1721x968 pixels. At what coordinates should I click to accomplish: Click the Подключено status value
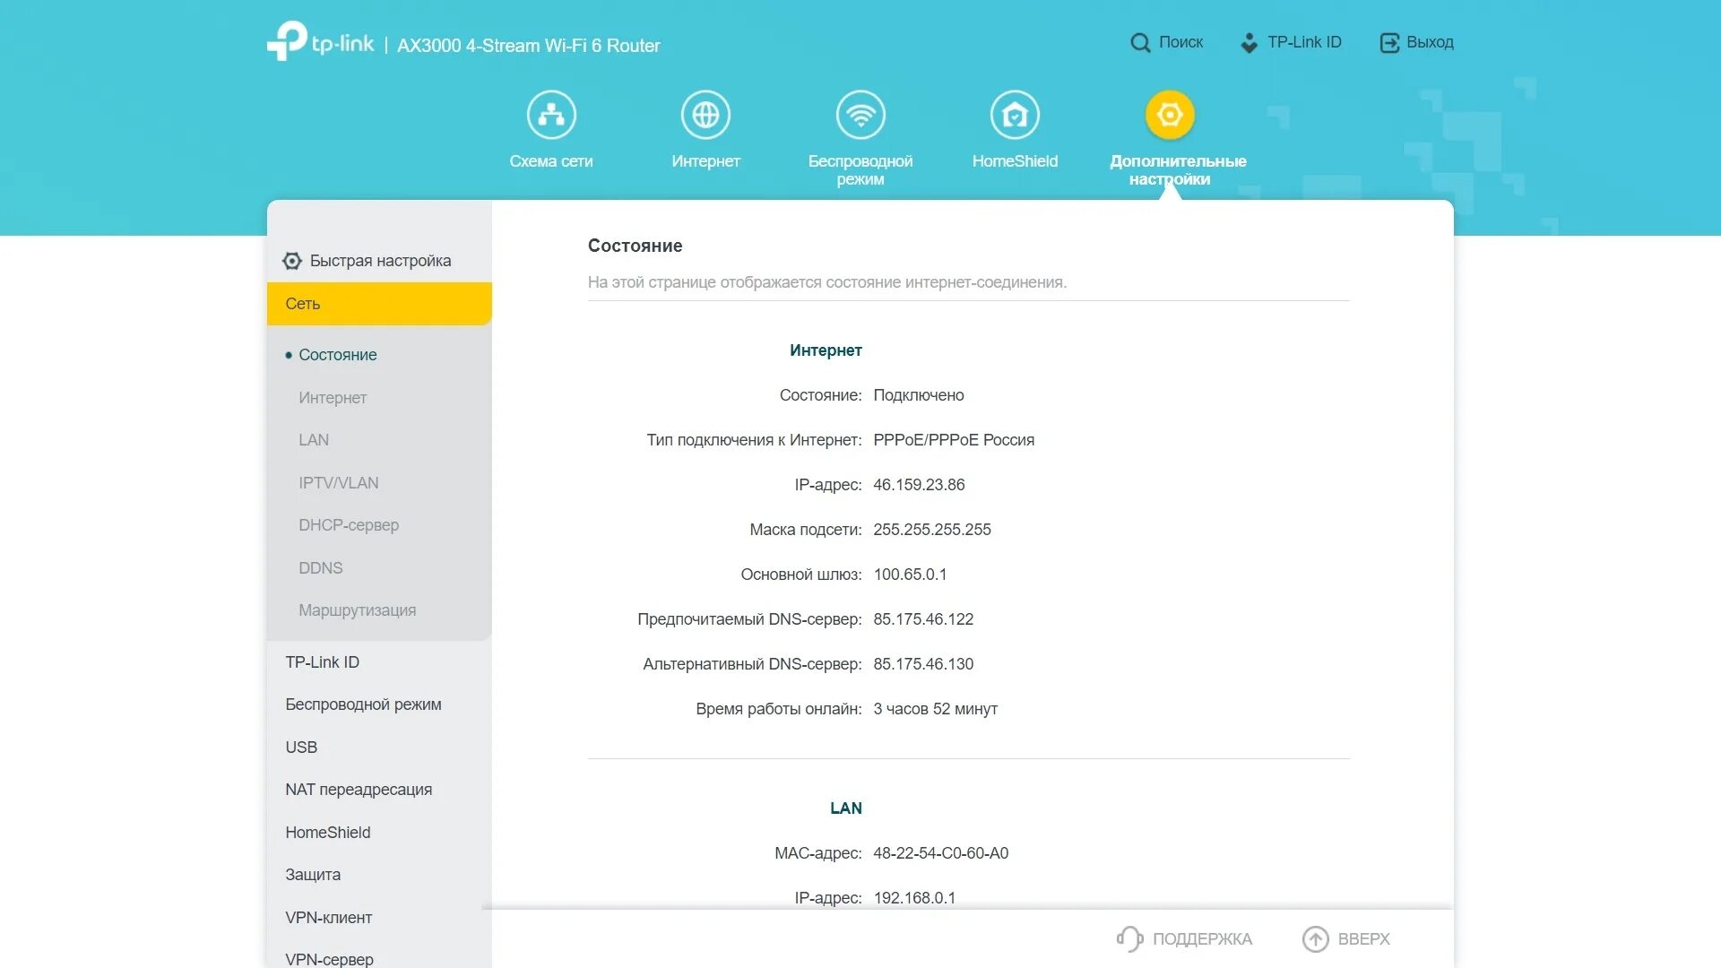(919, 395)
